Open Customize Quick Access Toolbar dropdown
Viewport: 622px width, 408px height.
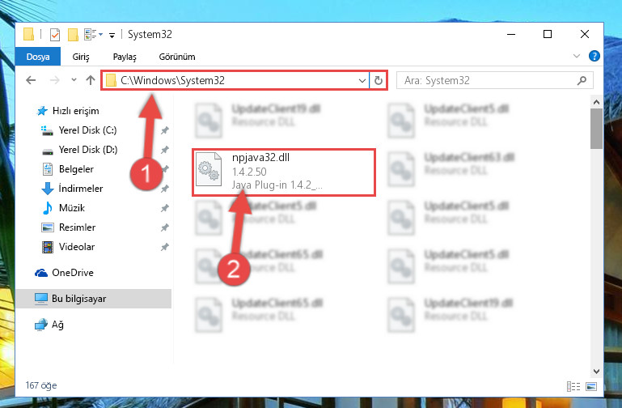point(112,36)
